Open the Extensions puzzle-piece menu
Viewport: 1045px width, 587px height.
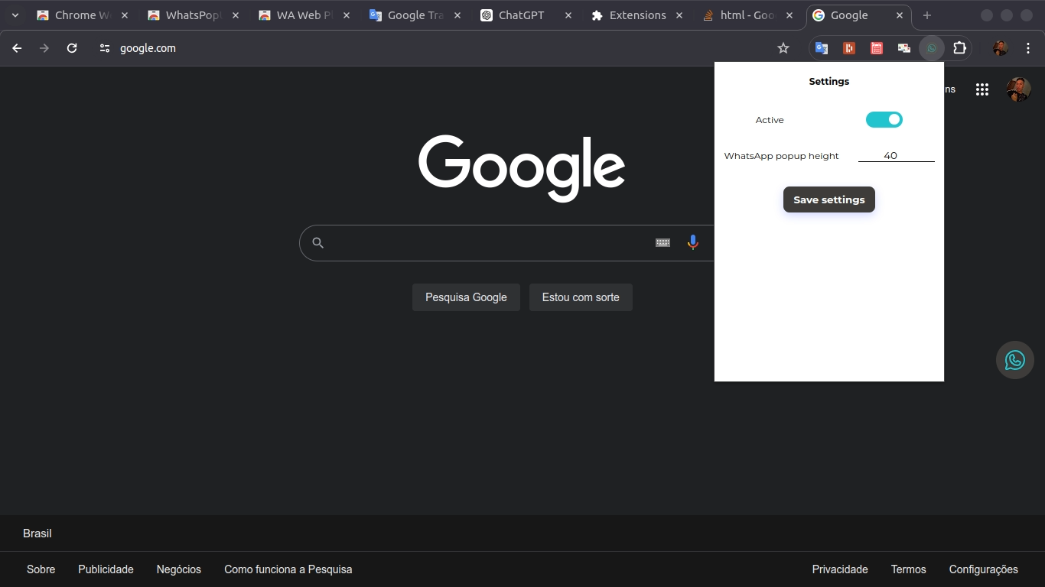(959, 48)
